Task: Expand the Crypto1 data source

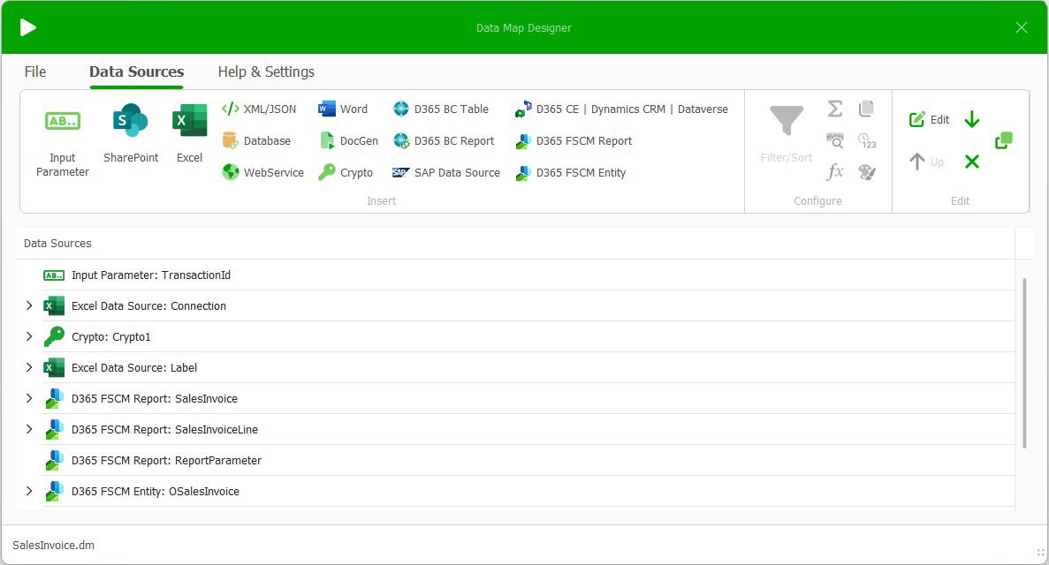Action: tap(29, 336)
